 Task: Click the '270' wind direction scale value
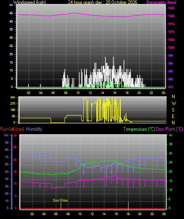tap(13, 104)
